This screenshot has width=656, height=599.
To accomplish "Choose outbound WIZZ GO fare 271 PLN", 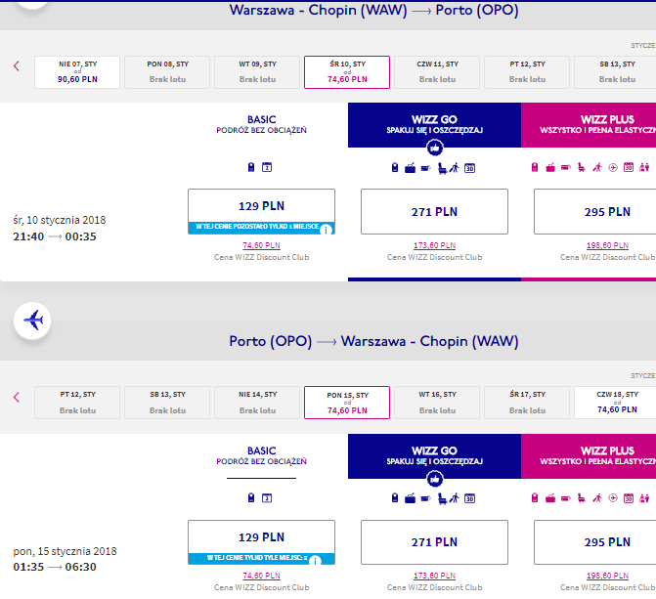I will 435,211.
